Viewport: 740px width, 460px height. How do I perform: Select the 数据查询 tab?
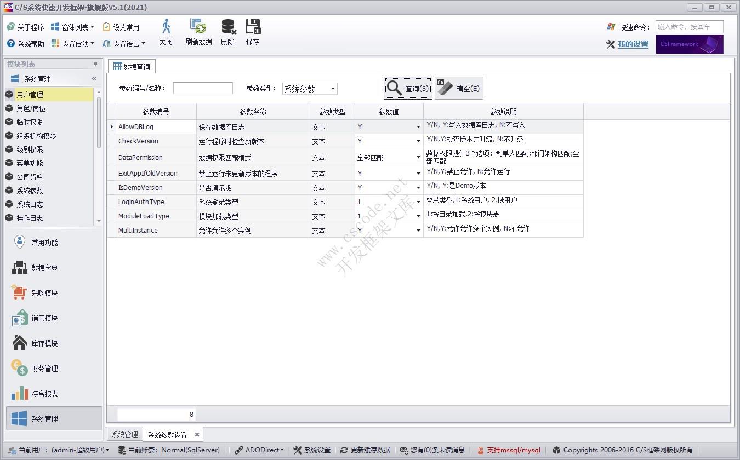pyautogui.click(x=132, y=66)
